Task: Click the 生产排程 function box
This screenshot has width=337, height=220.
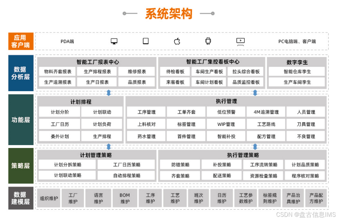Action: point(102,136)
